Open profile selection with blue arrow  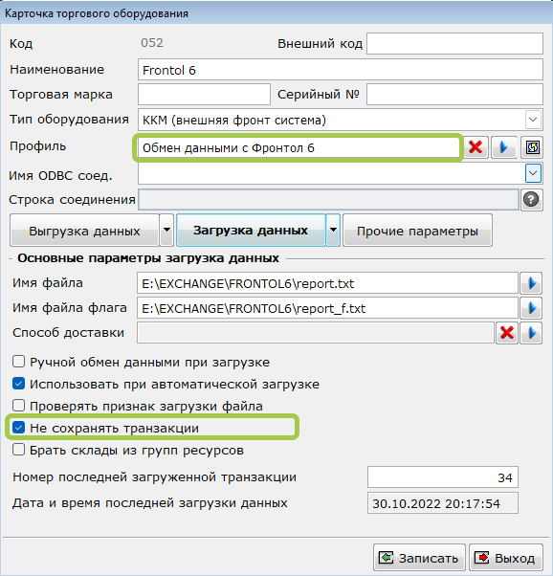pyautogui.click(x=504, y=147)
